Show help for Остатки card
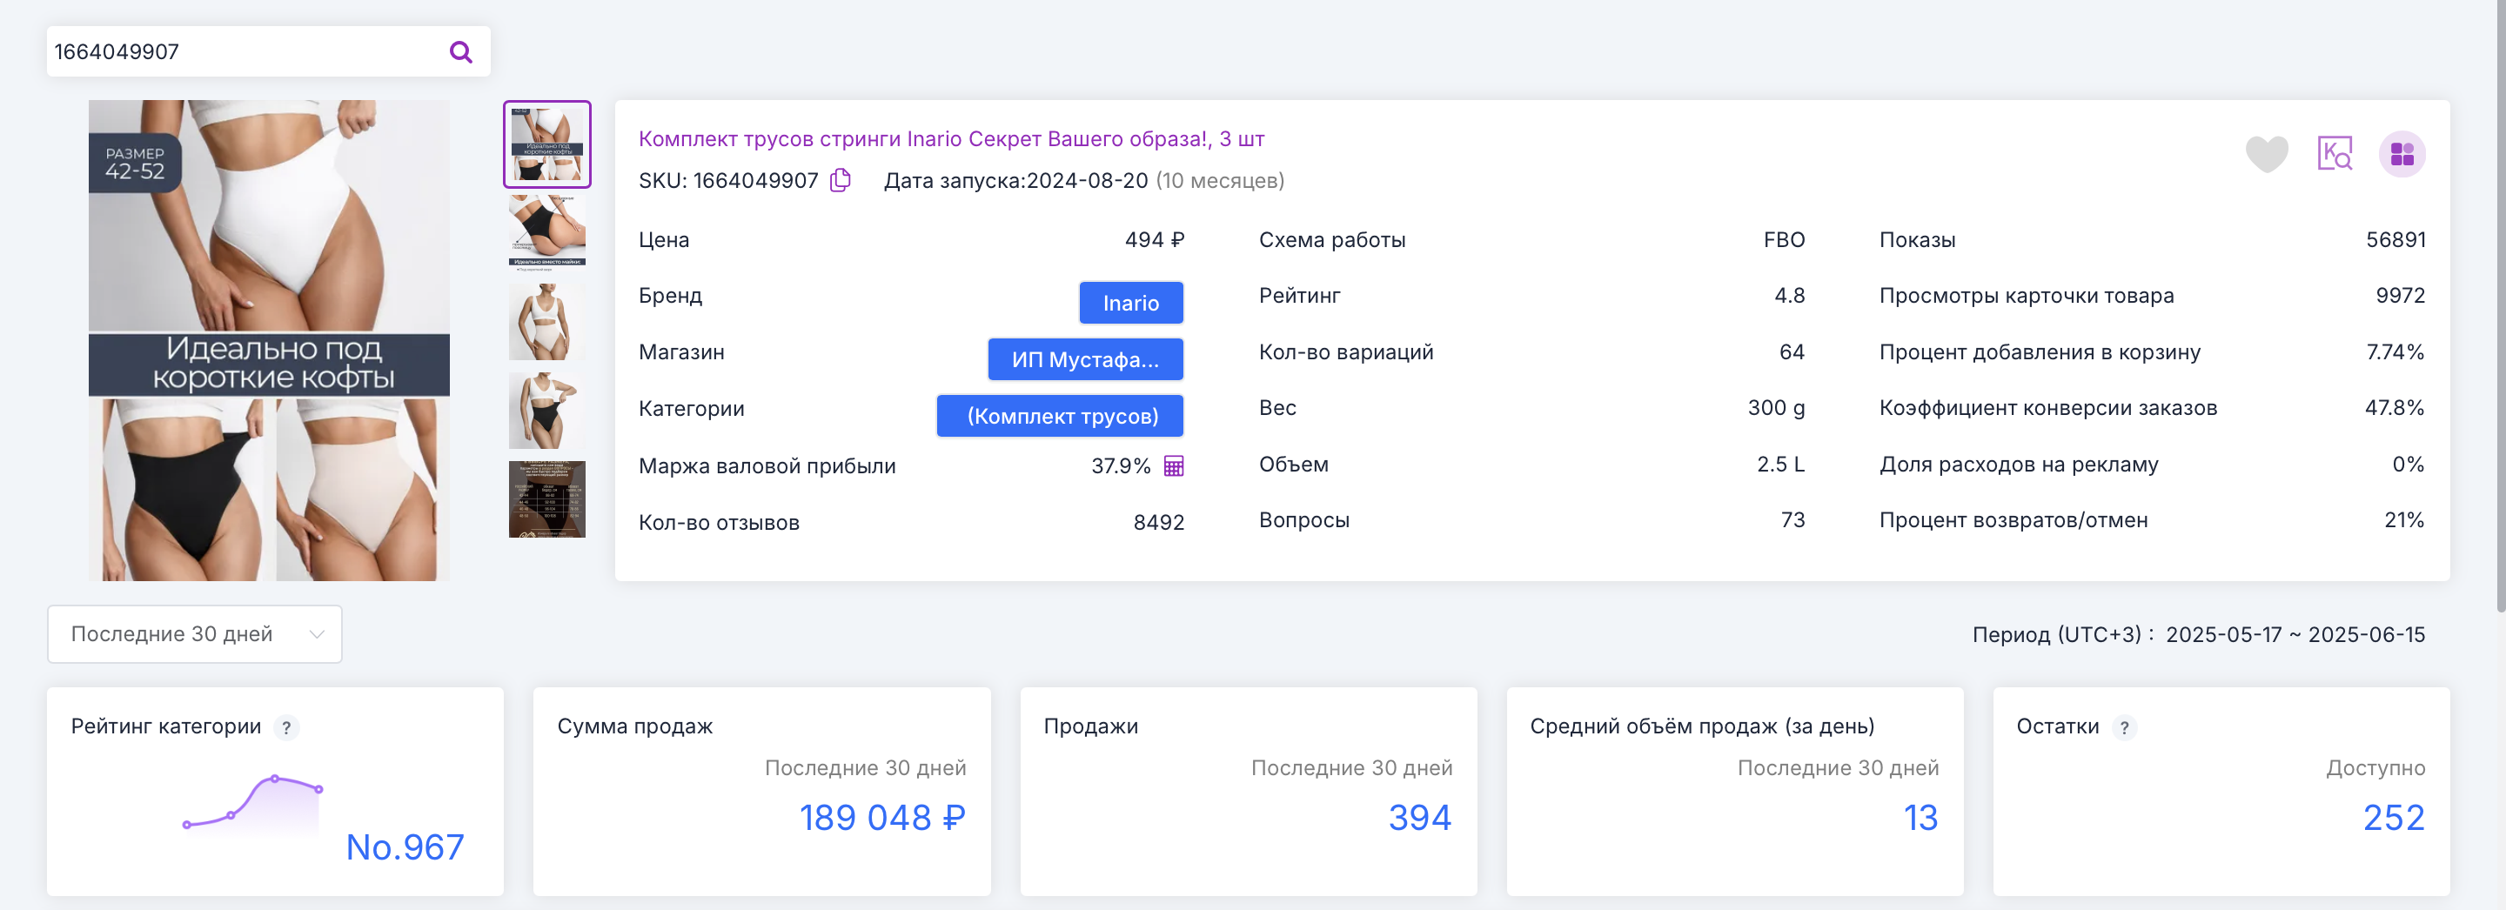The width and height of the screenshot is (2506, 910). click(x=2124, y=727)
